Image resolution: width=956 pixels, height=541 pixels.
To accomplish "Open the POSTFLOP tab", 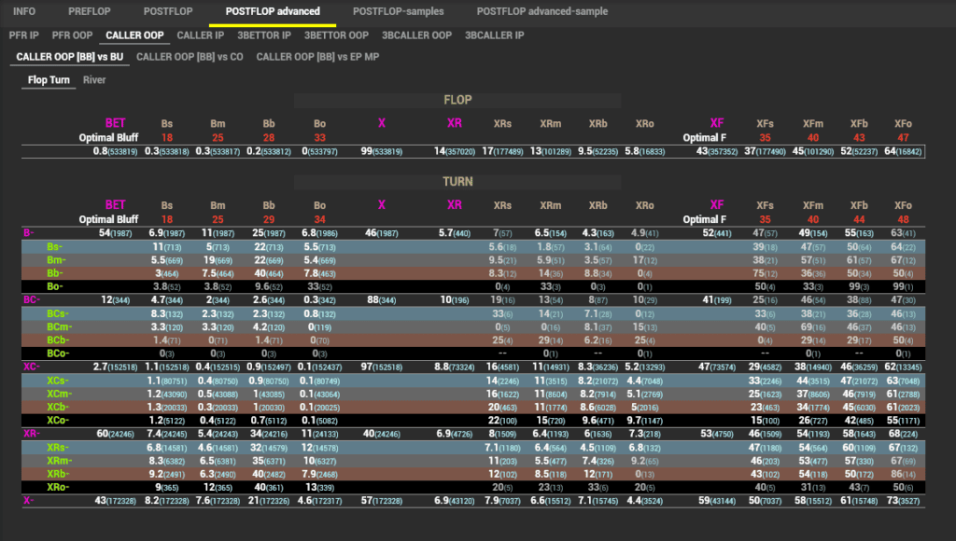I will tap(168, 11).
